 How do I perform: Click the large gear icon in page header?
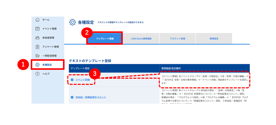(x=72, y=22)
